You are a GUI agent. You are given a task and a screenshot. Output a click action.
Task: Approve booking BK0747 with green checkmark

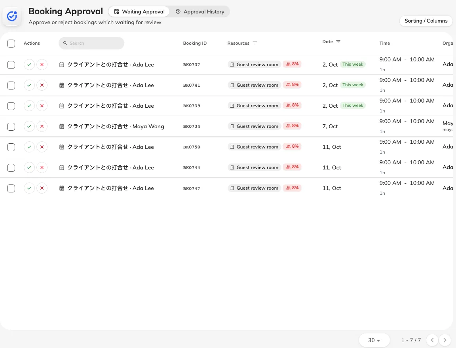click(x=29, y=188)
